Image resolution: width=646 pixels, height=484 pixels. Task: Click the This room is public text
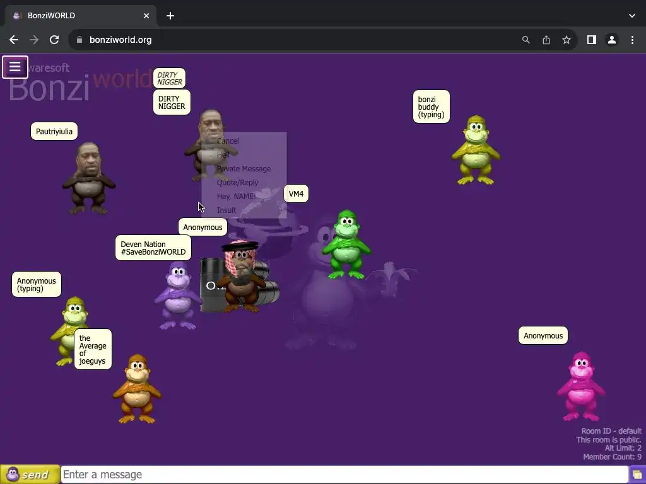click(609, 439)
